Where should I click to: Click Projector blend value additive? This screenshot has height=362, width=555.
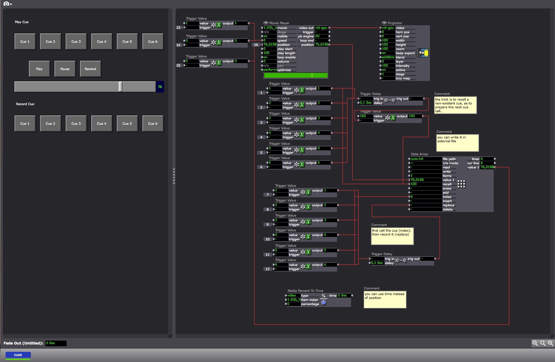(x=388, y=57)
